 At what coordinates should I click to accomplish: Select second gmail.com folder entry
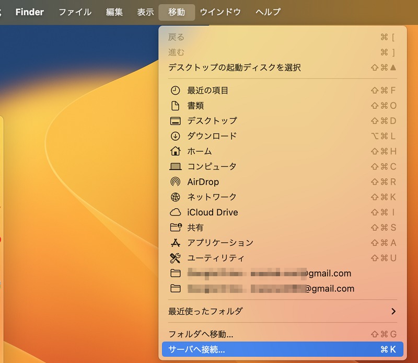283,289
